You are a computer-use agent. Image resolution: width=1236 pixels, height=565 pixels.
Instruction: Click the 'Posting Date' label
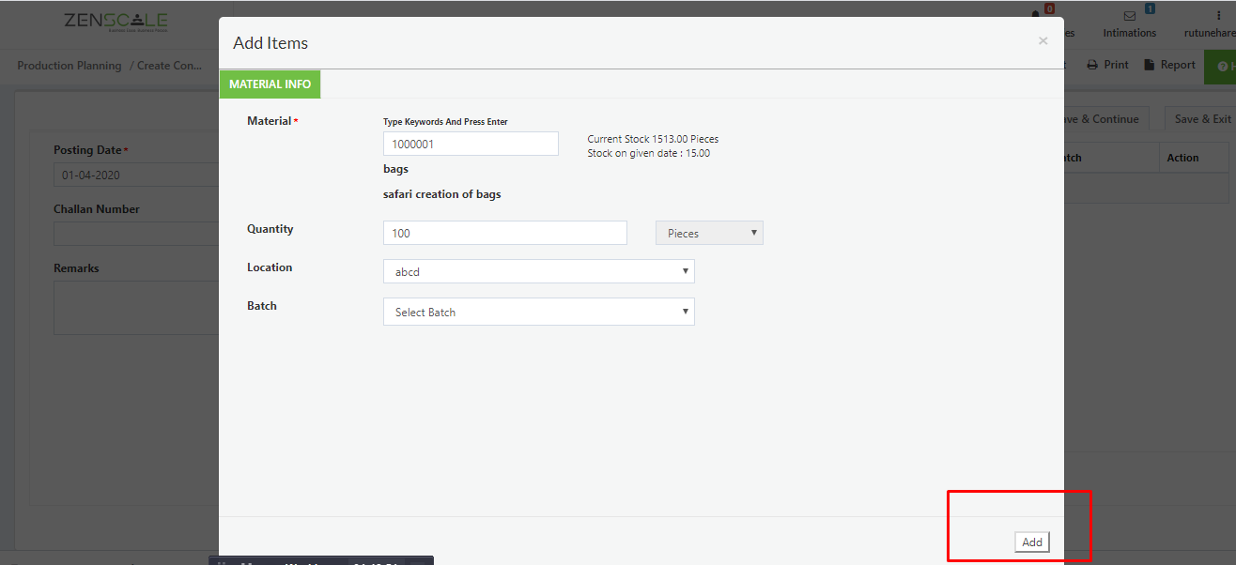[x=88, y=150]
